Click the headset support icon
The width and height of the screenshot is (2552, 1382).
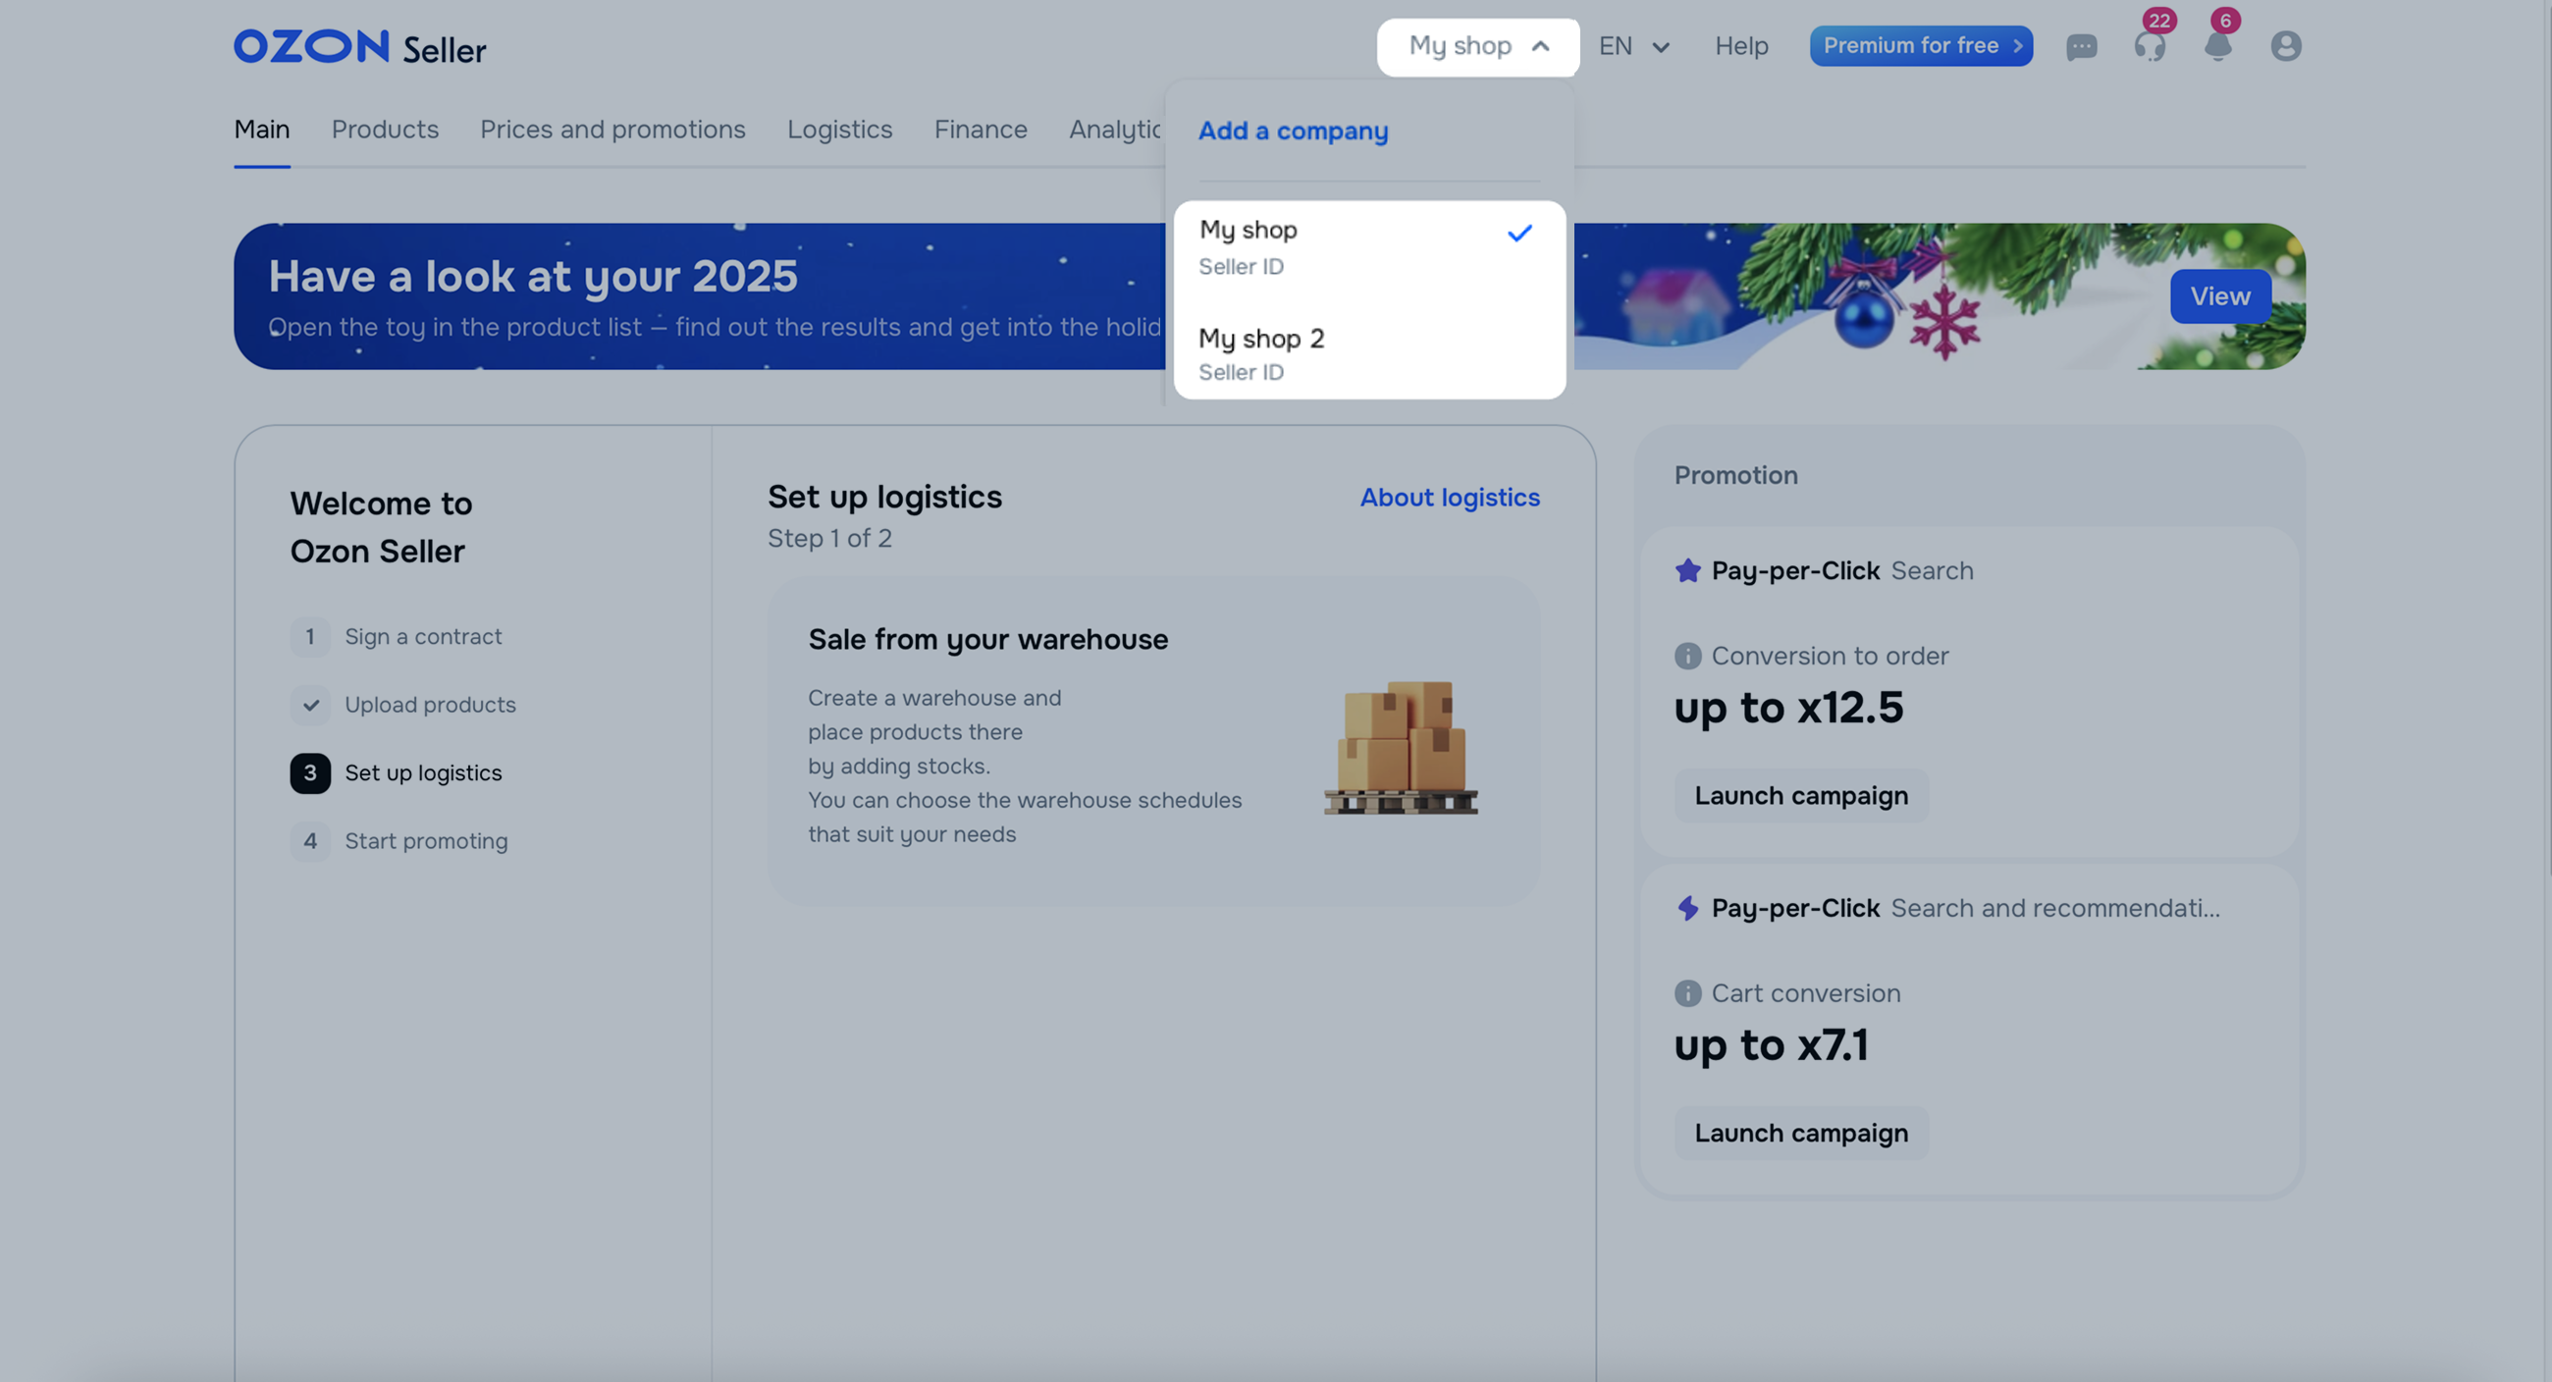coord(2149,46)
